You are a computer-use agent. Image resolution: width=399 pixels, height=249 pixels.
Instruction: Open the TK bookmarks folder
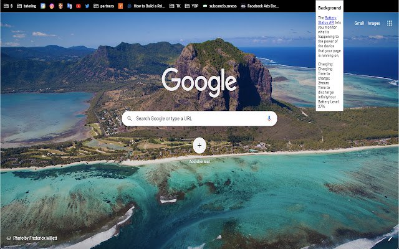[175, 6]
